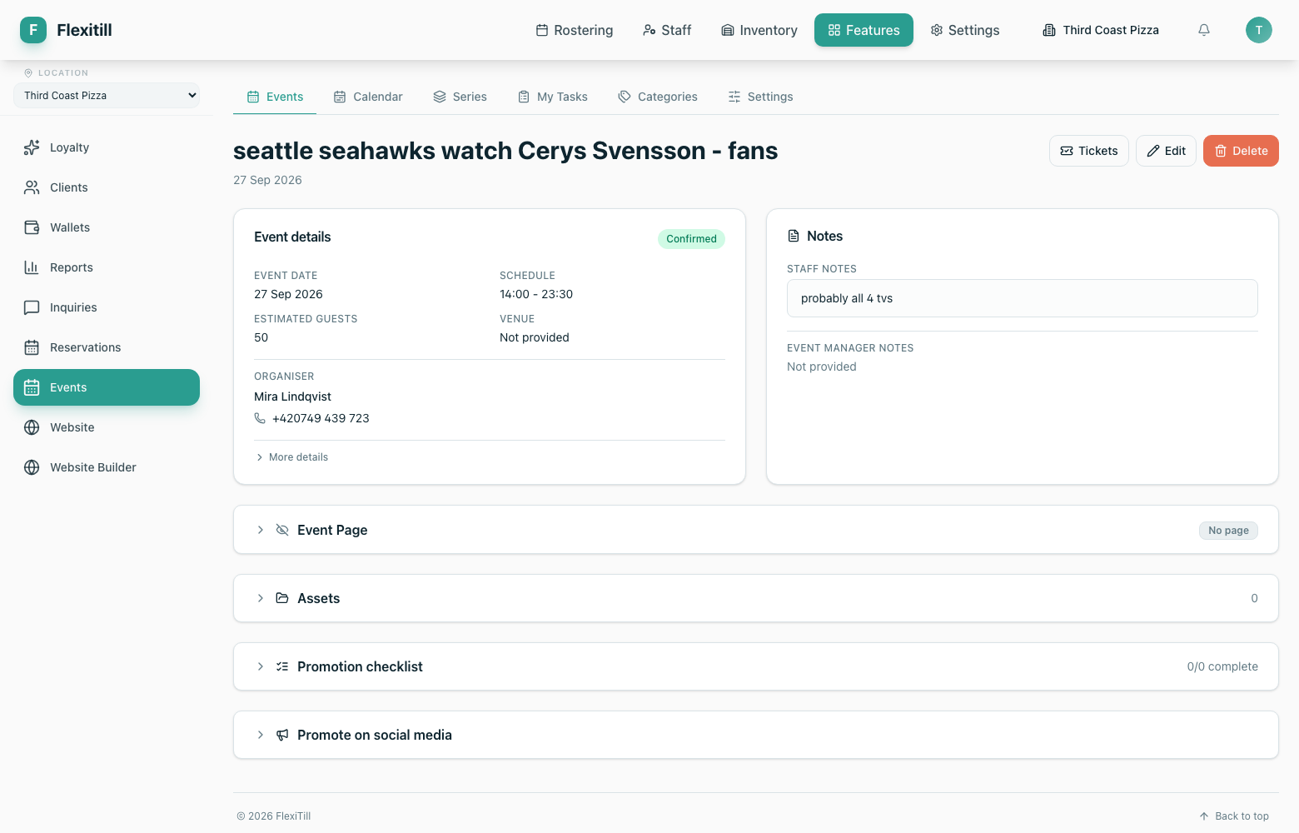Viewport: 1299px width, 833px height.
Task: Expand the Promotion checklist section
Action: pos(756,666)
